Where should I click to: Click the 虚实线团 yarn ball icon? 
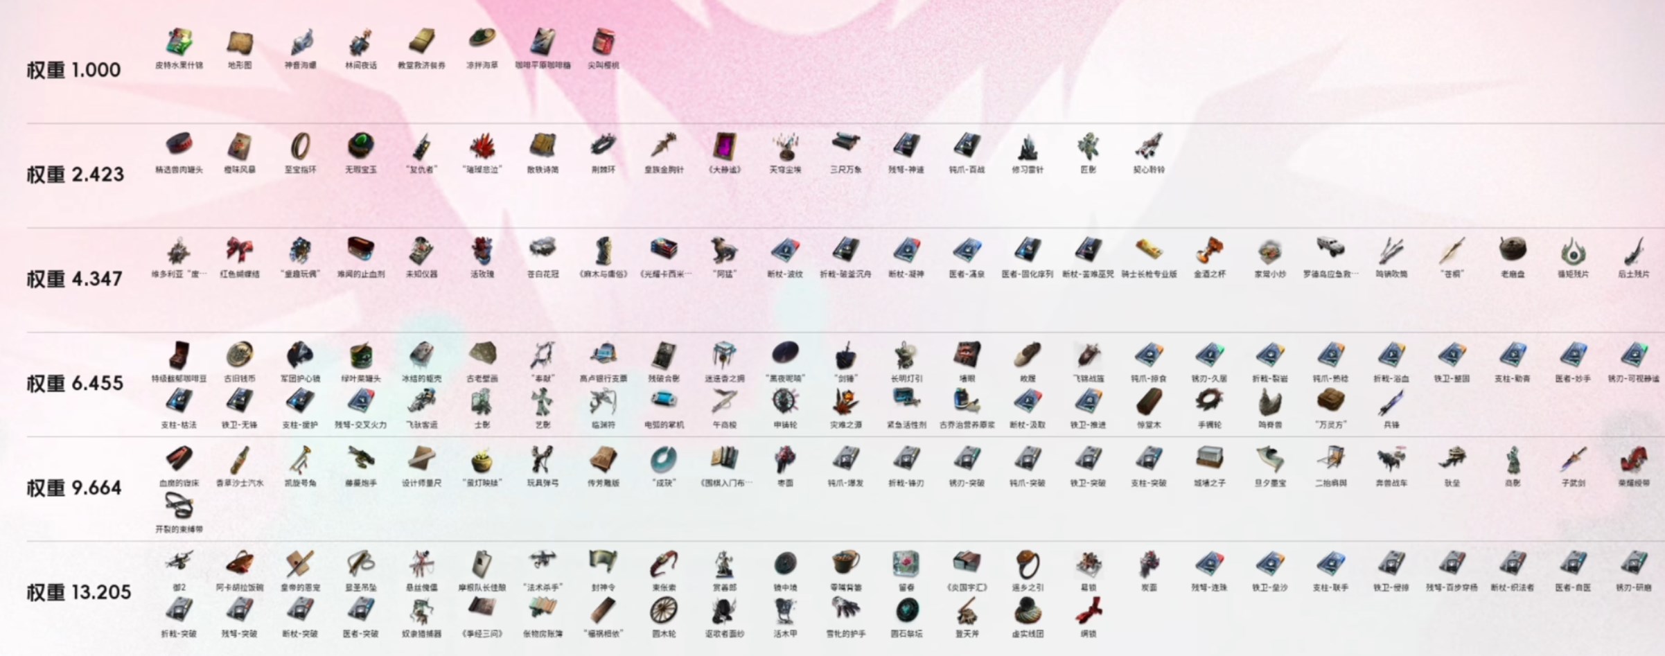coord(1027,610)
